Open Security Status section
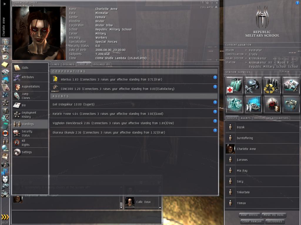301x225 pixels. [x=30, y=133]
